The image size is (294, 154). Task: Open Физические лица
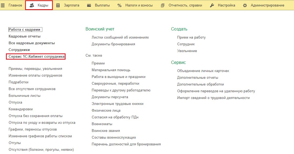pyautogui.click(x=106, y=111)
